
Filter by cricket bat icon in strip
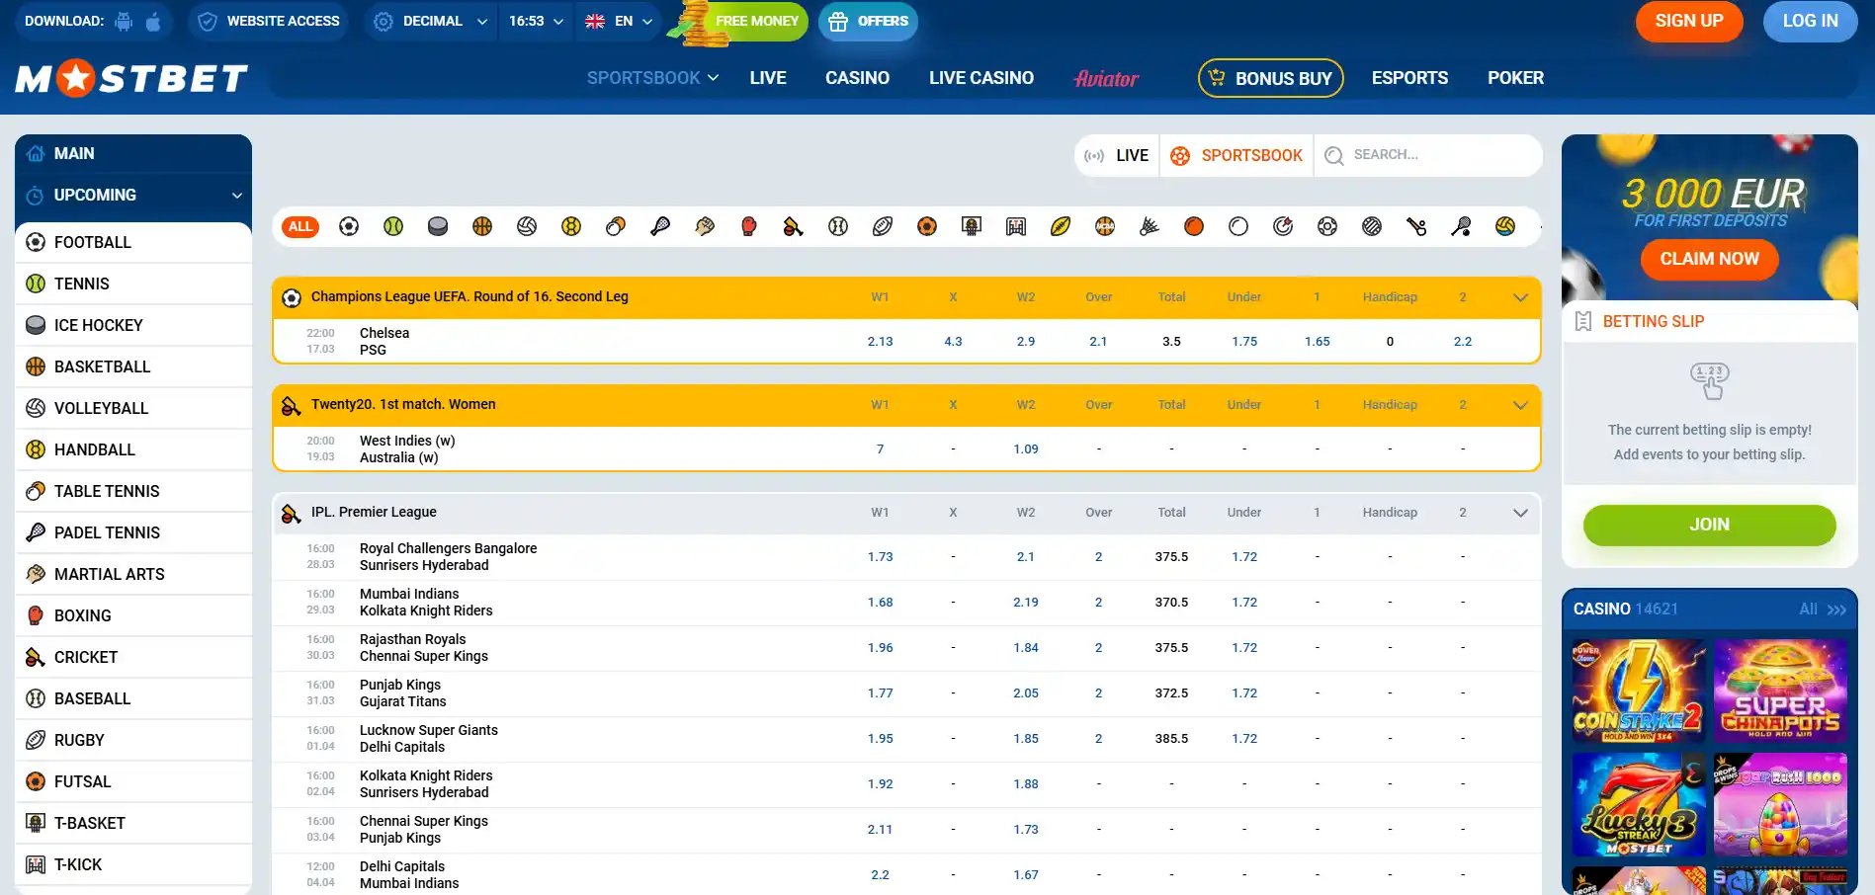794,226
